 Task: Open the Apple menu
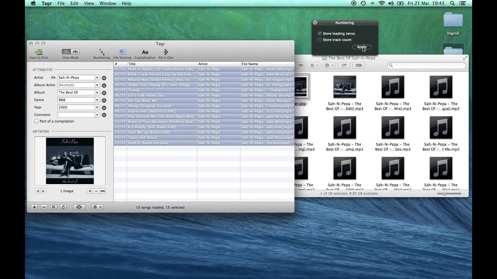coord(33,3)
